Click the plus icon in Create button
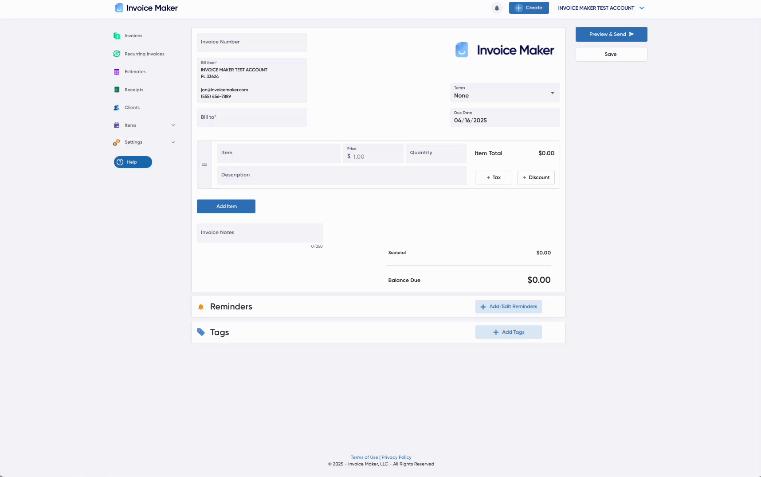Viewport: 761px width, 477px height. pyautogui.click(x=518, y=8)
